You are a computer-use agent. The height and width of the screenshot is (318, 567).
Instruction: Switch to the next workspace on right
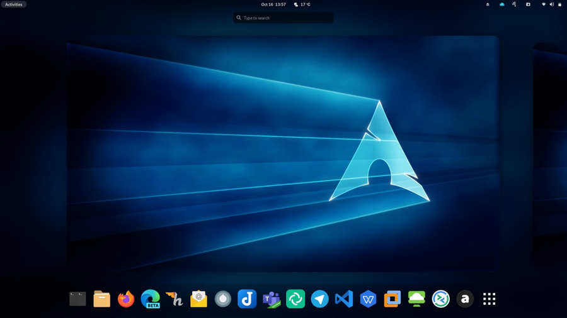tap(550, 153)
